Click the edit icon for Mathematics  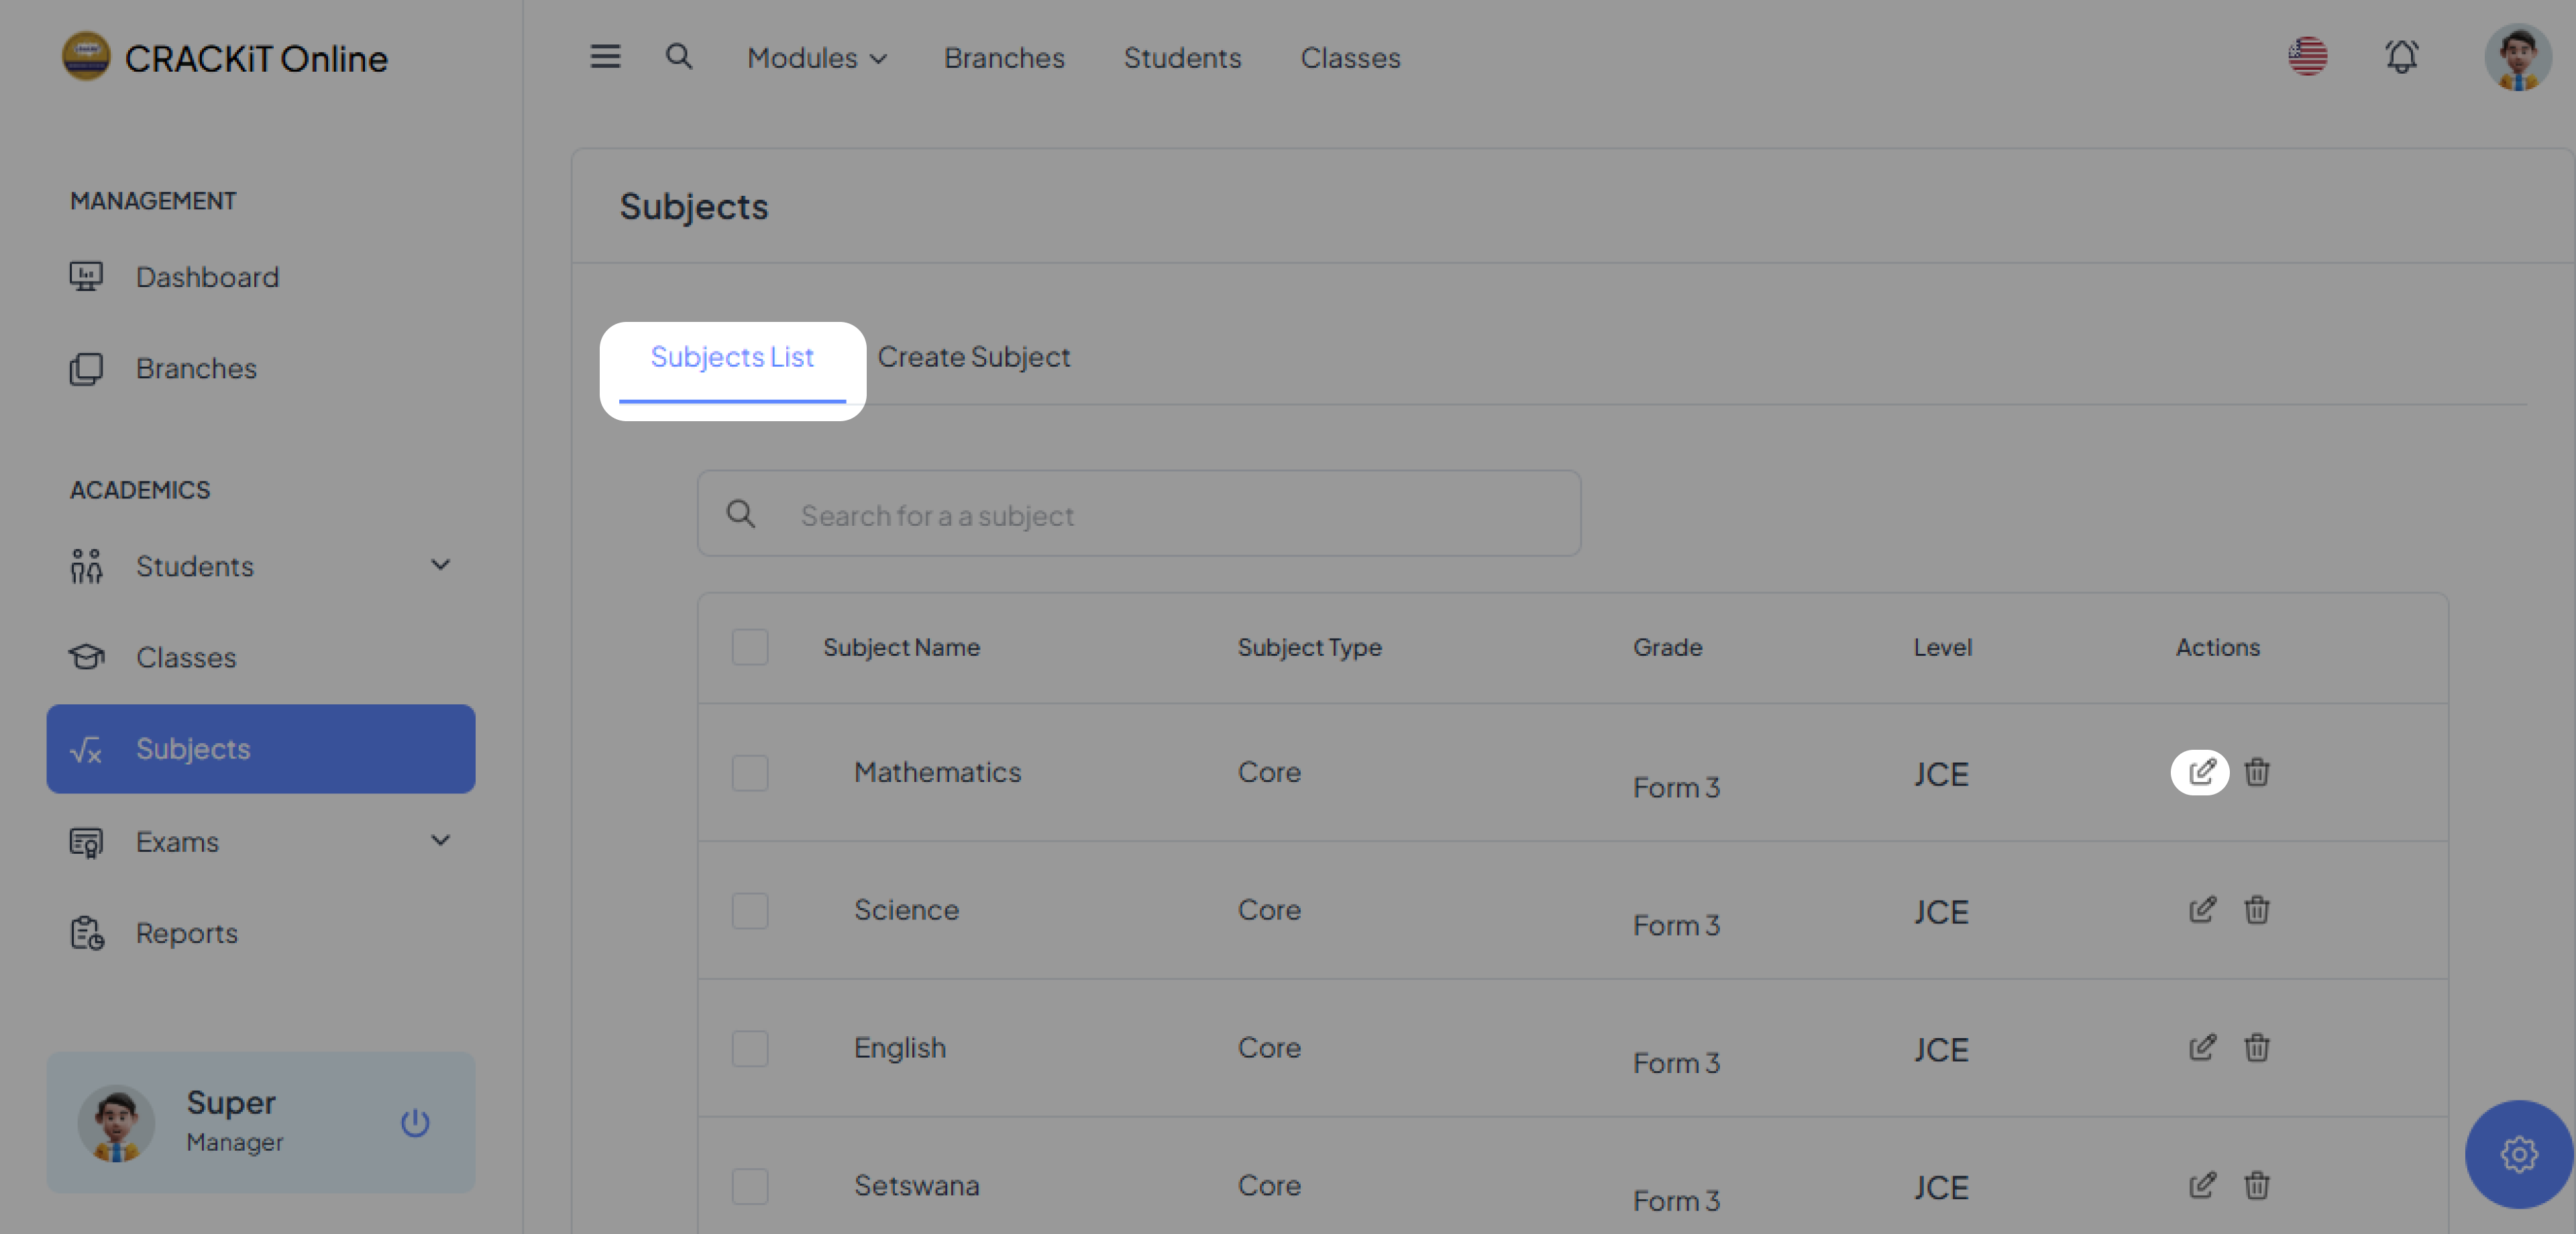pos(2201,772)
